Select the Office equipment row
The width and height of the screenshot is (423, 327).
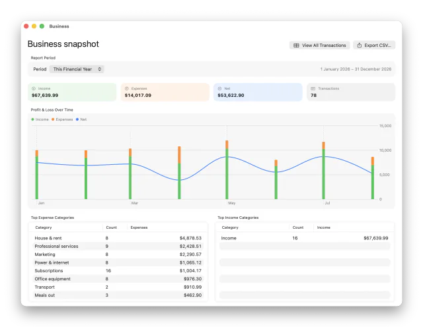(118, 279)
